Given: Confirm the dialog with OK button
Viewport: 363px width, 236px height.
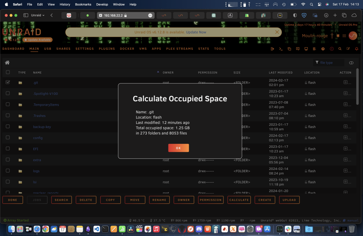Looking at the screenshot, I should tap(179, 148).
